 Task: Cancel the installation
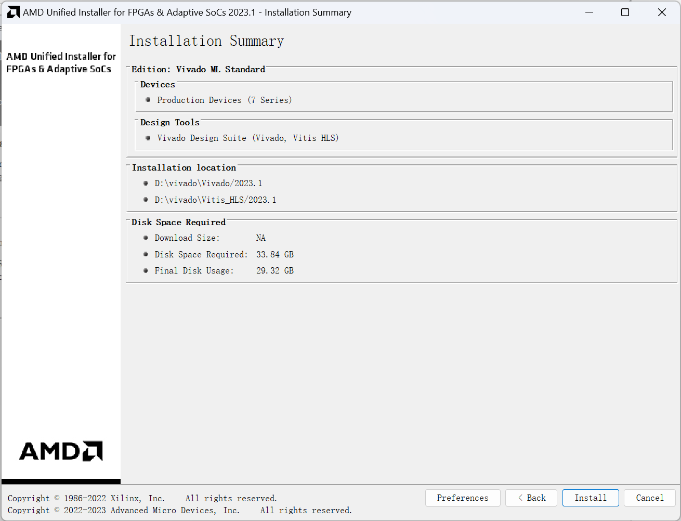click(649, 498)
